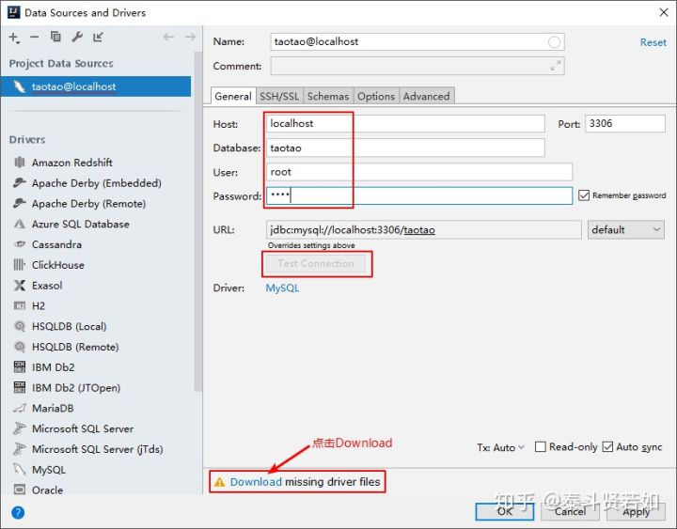The height and width of the screenshot is (529, 677).
Task: Toggle Remember password checkbox
Action: coord(584,195)
